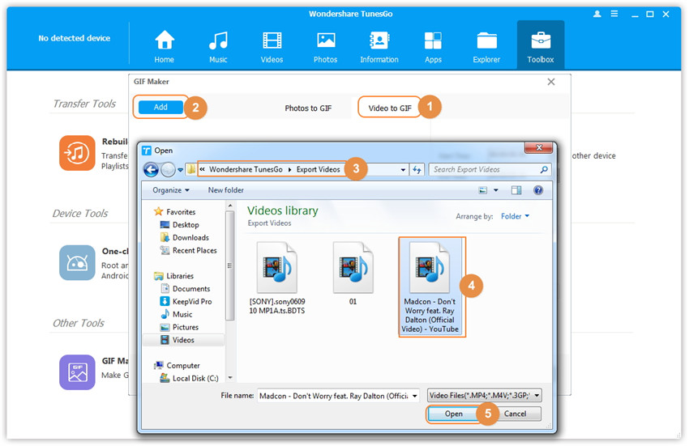Viewport: 689px width, 446px height.
Task: Select Wondershare TunesGo in the address path
Action: click(x=246, y=169)
